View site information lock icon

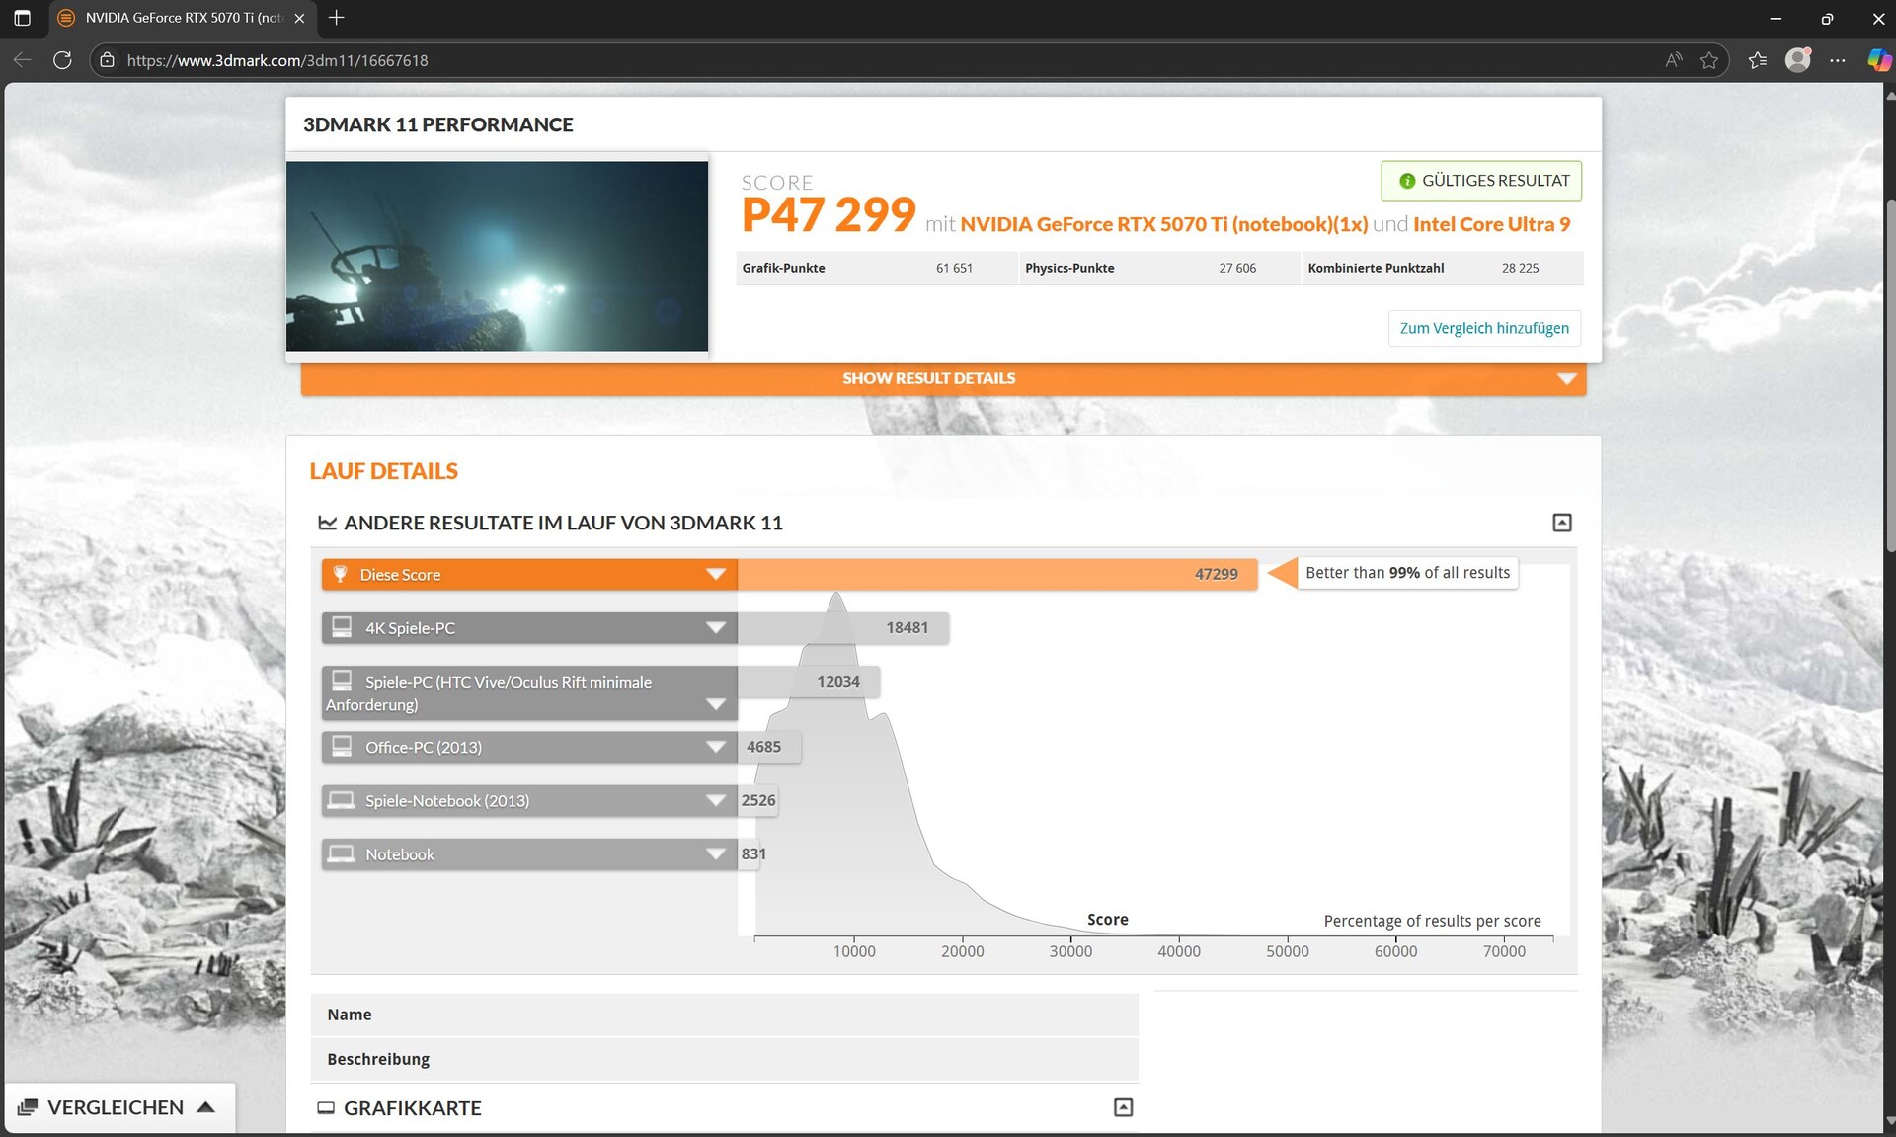107,60
